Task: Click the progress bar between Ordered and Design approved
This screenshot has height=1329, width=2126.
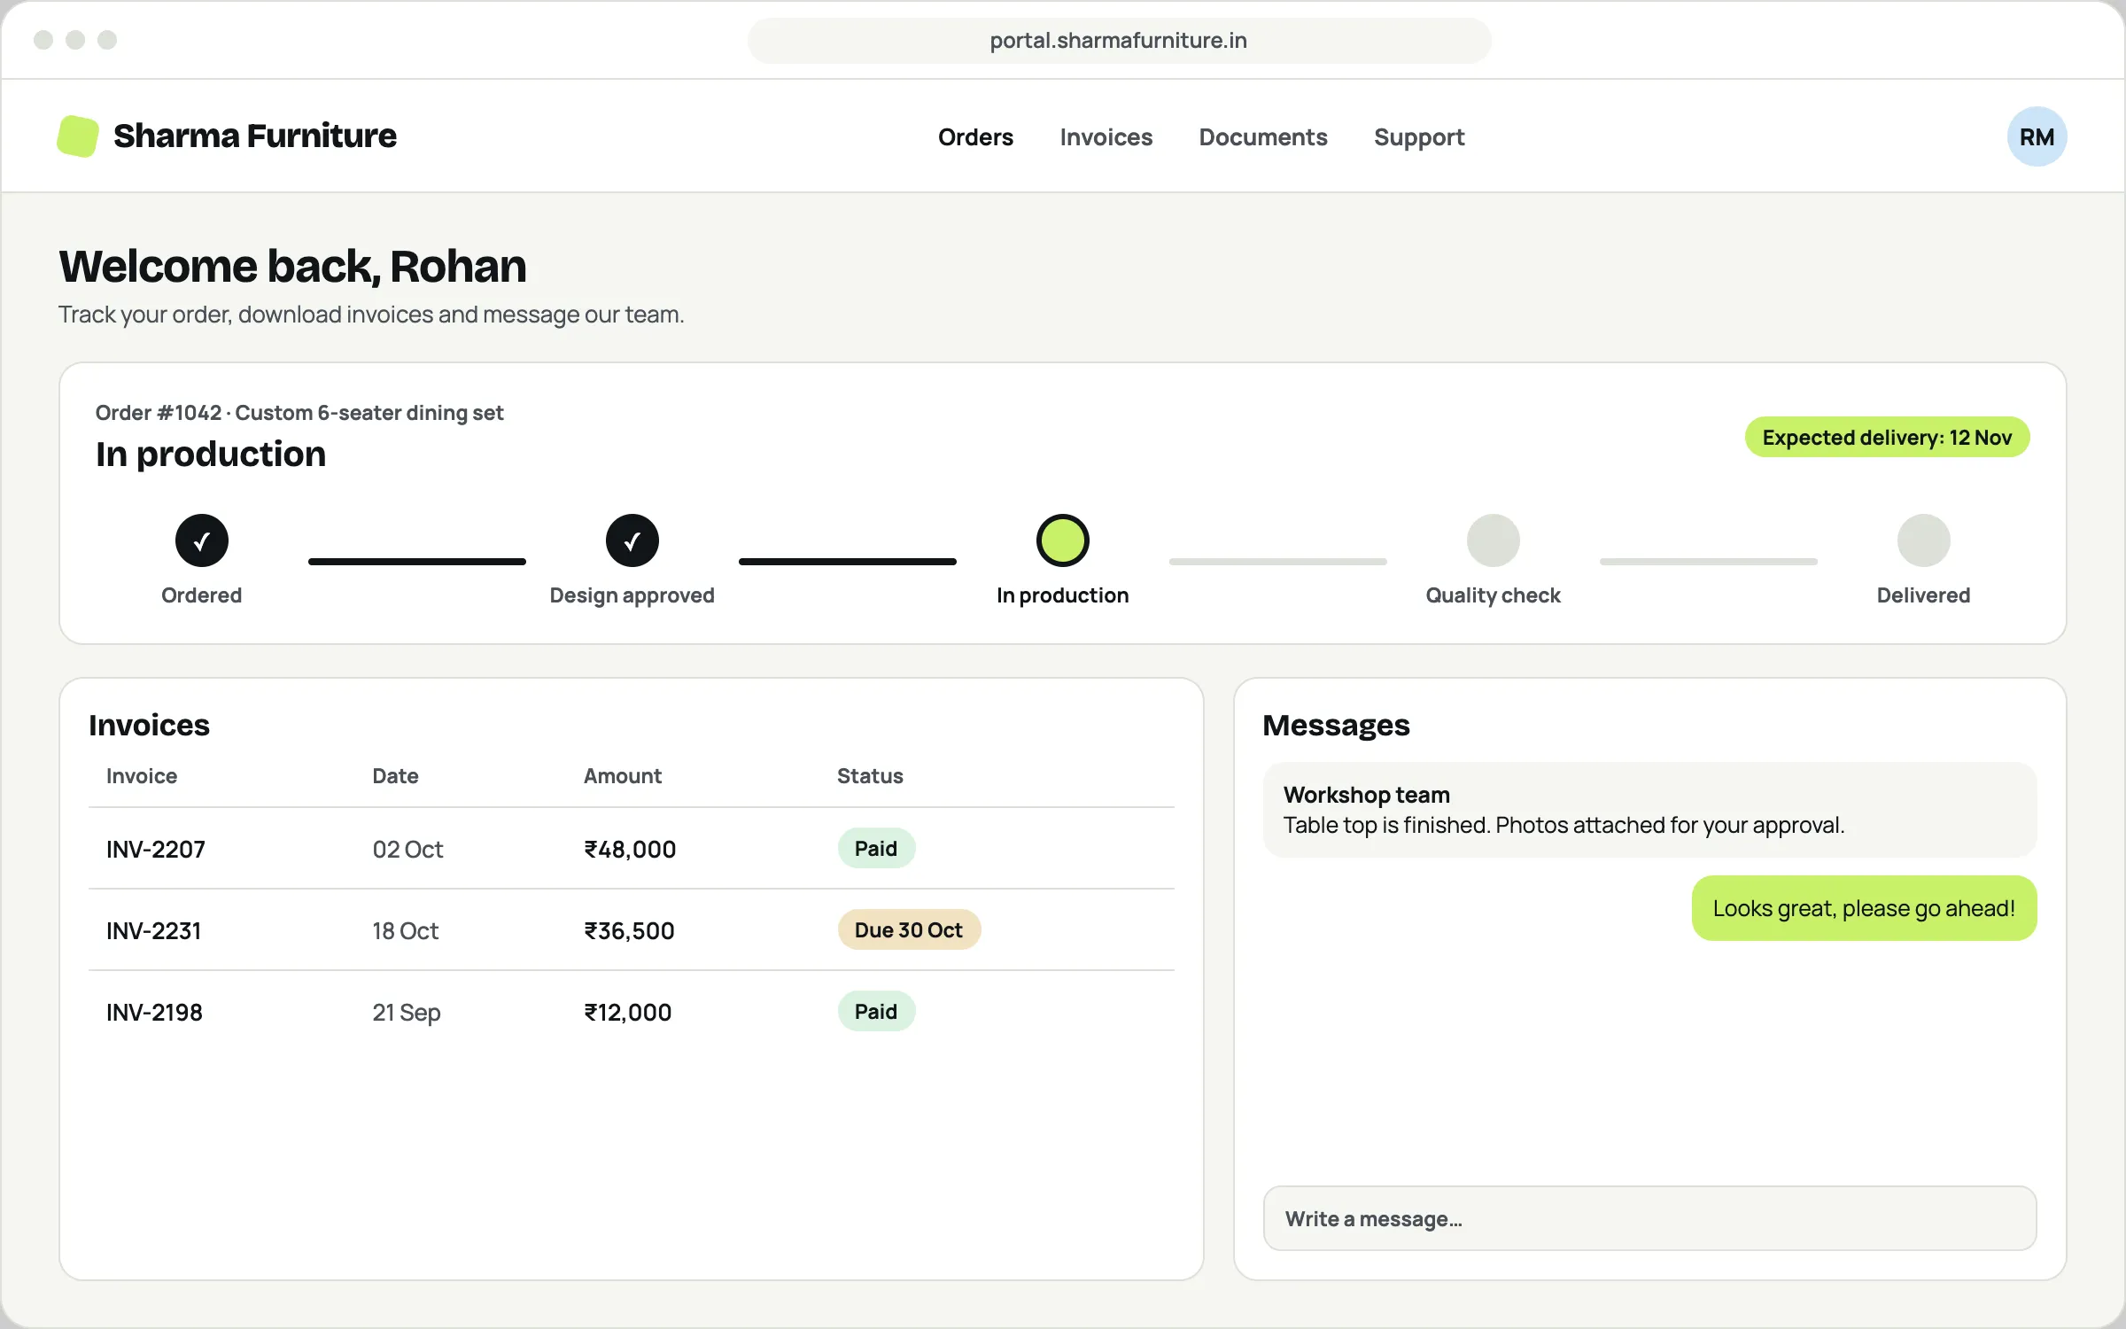Action: point(417,562)
